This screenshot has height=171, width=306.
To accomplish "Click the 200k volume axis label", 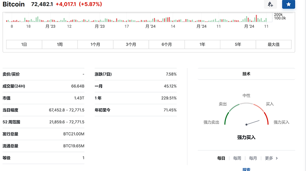I will click(278, 14).
